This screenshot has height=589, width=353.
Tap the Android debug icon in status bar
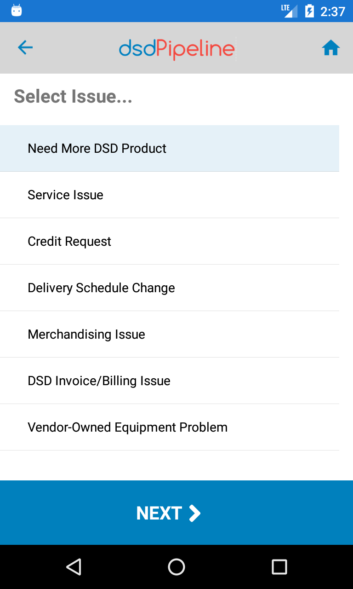click(x=17, y=11)
